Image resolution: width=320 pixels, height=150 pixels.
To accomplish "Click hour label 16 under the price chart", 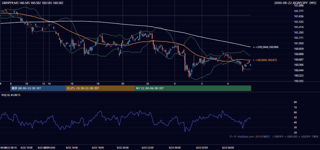I will (72, 83).
